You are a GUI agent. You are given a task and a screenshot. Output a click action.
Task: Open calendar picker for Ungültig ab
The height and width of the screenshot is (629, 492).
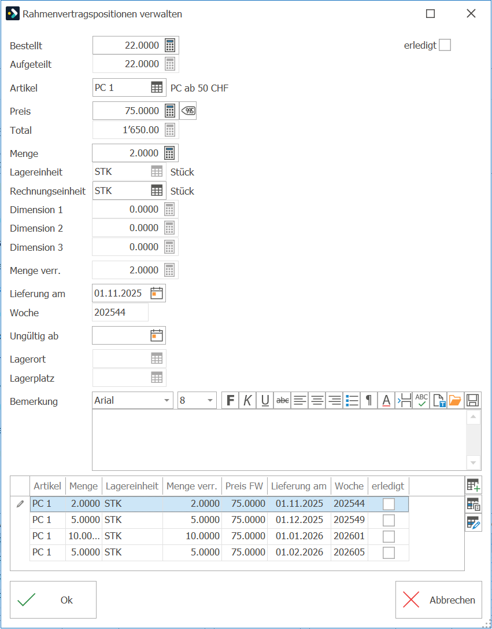[x=157, y=335]
